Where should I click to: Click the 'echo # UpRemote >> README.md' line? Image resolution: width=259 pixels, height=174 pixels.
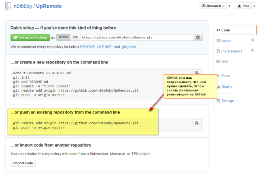(42, 73)
